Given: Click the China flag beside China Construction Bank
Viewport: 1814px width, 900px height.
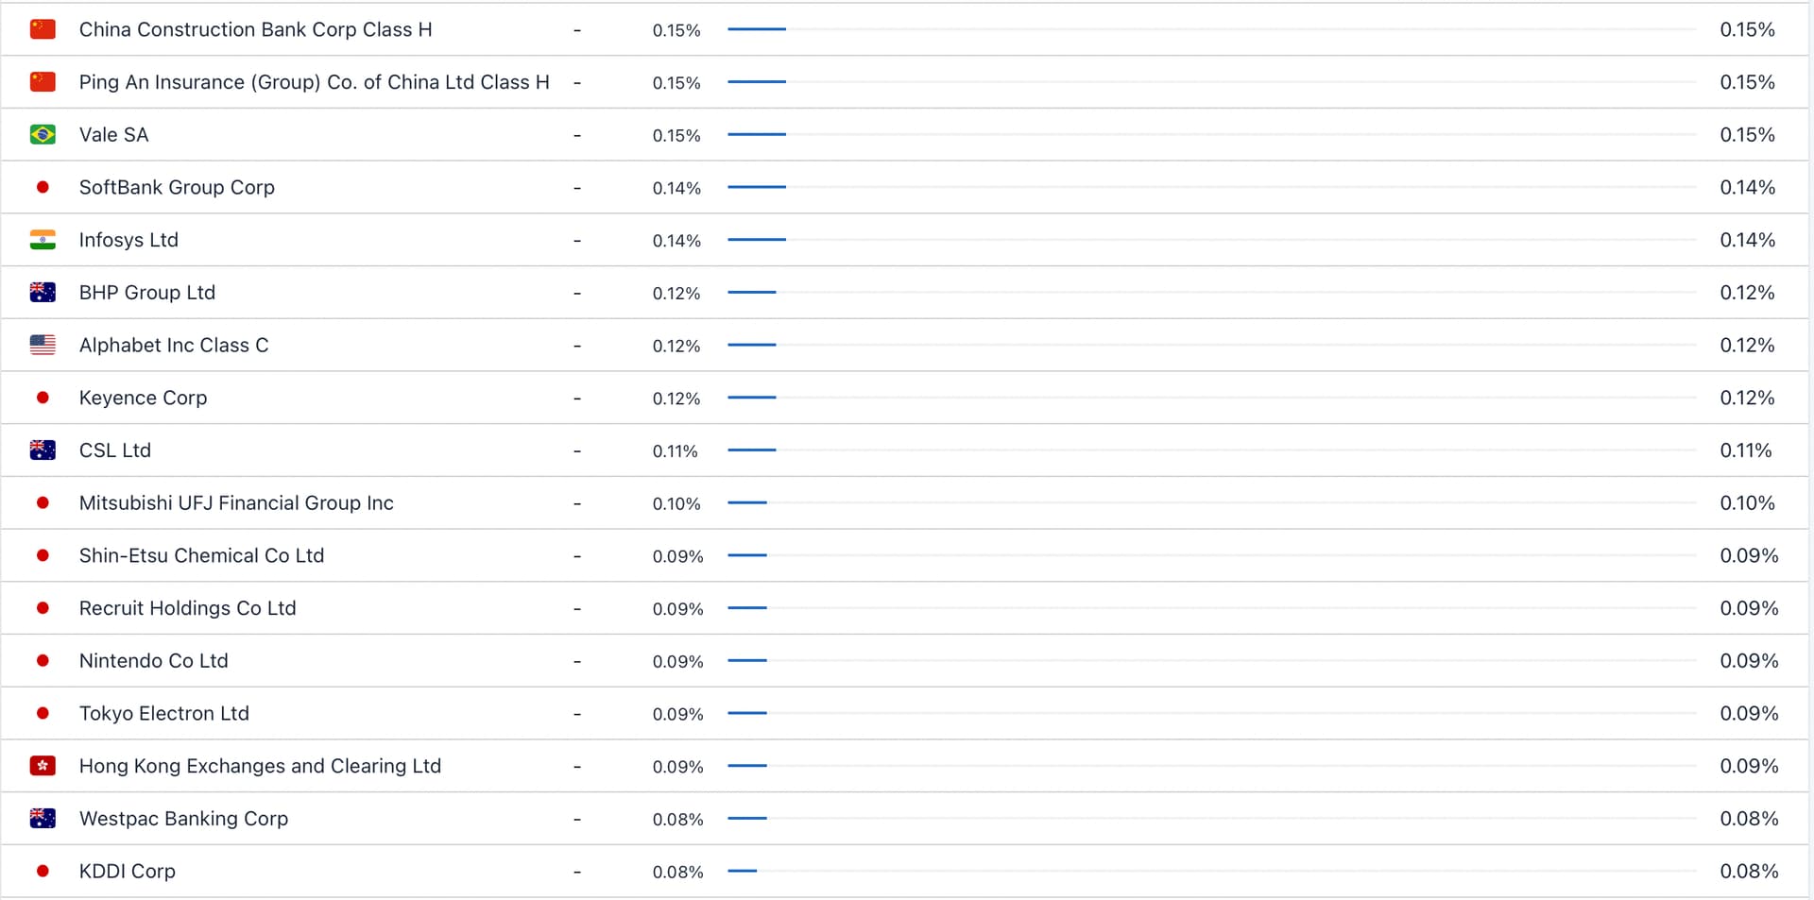Looking at the screenshot, I should pos(43,29).
